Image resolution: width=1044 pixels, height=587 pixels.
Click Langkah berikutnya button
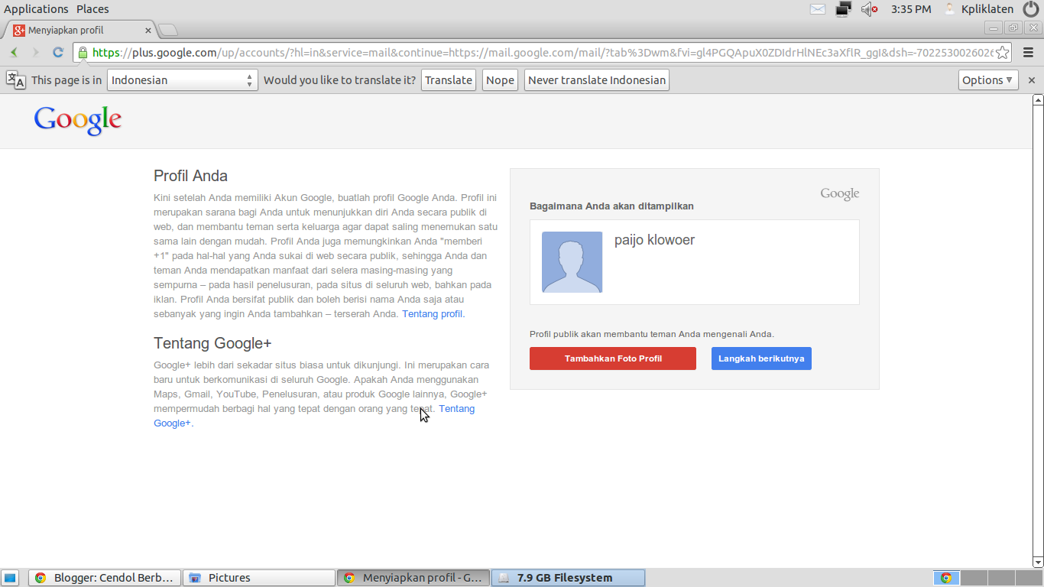(761, 358)
